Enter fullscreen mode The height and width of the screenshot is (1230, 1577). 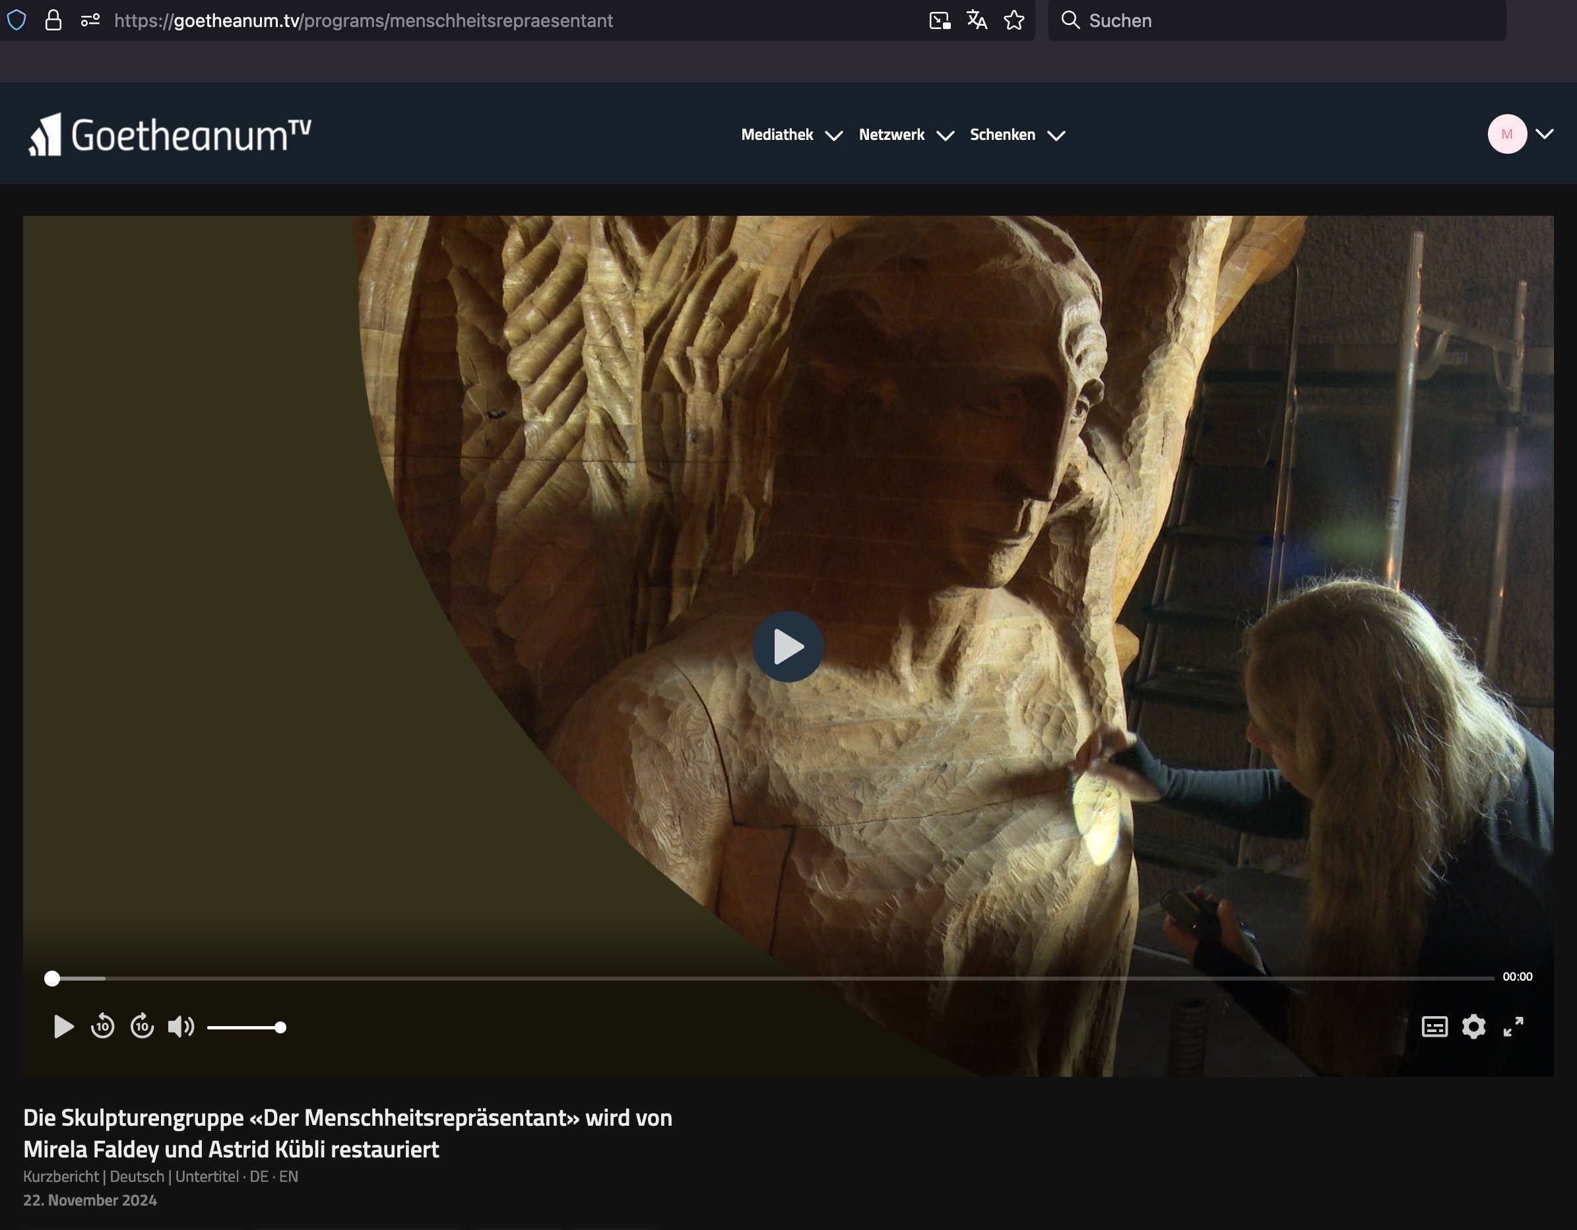[1513, 1026]
